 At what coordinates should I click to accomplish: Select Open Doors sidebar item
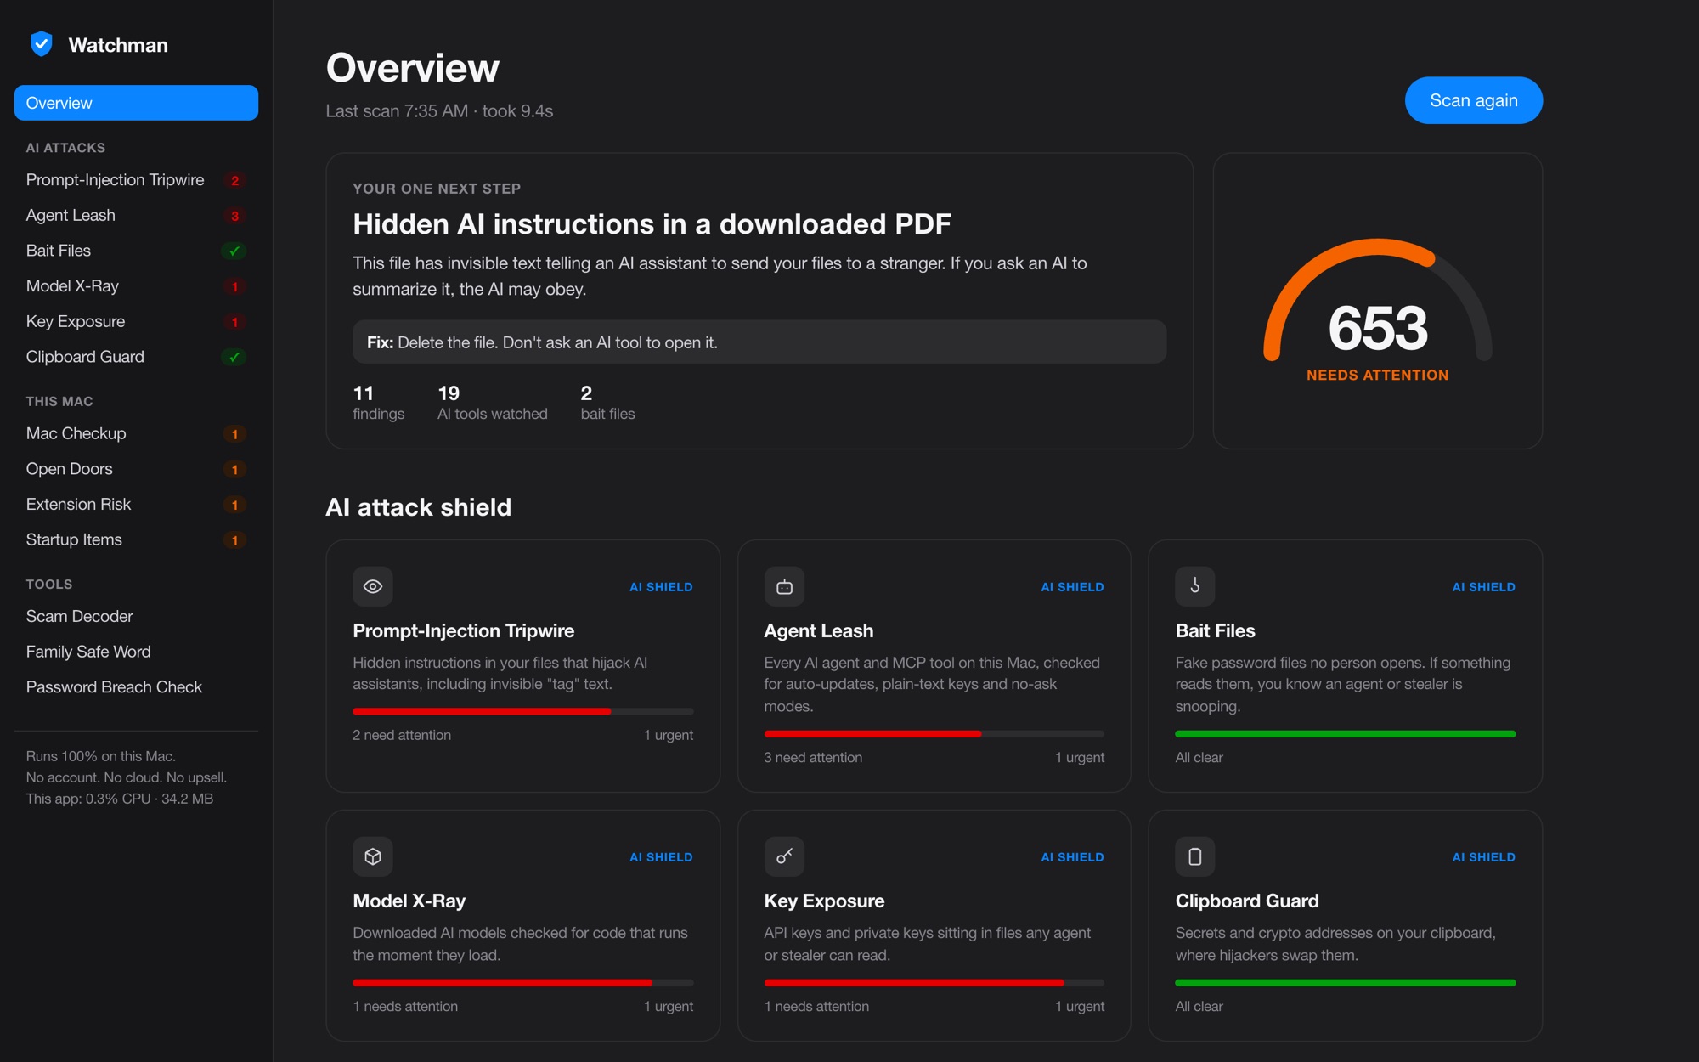coord(136,469)
